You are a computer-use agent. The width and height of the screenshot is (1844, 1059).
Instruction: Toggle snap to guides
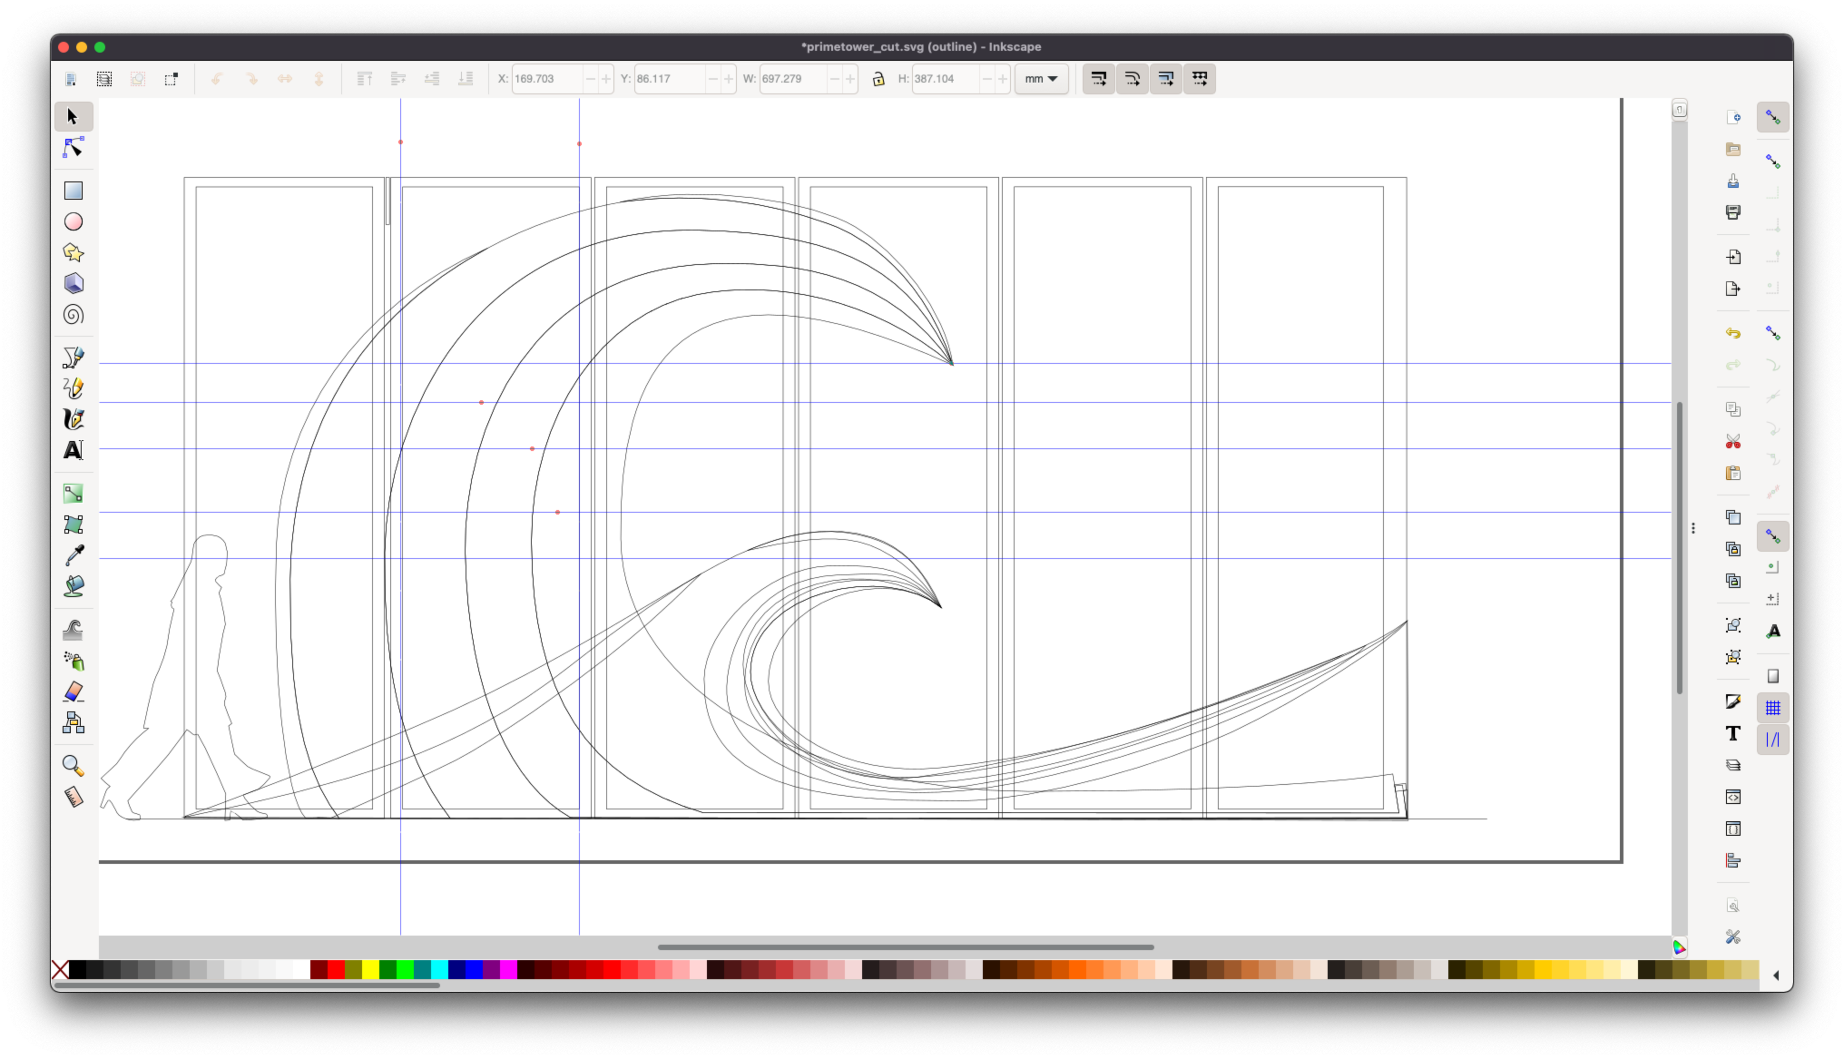point(1773,740)
